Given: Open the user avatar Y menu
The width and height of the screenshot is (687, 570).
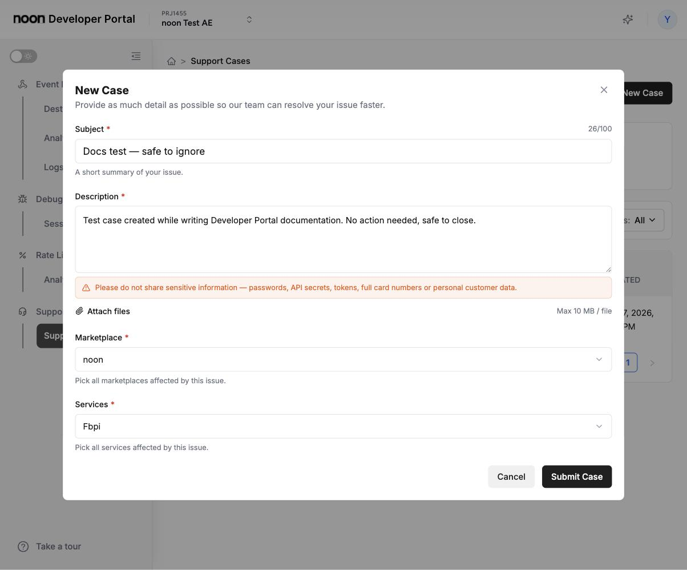Looking at the screenshot, I should point(667,19).
